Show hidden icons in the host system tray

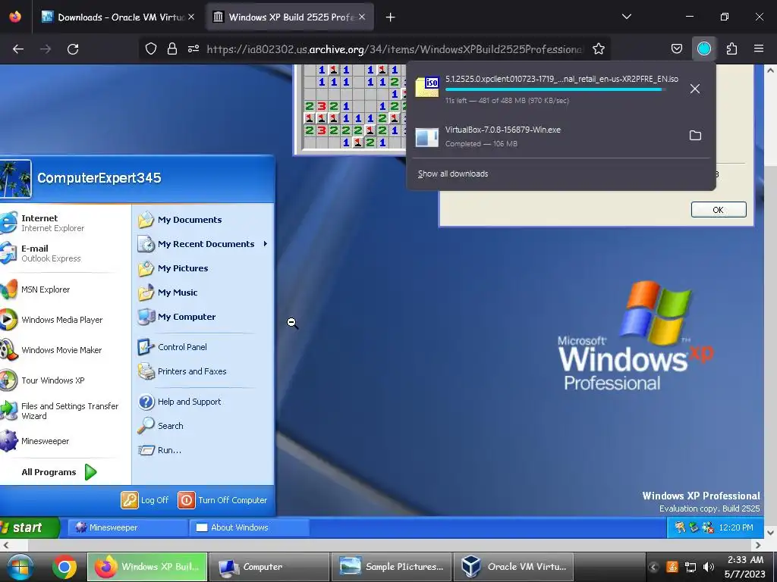653,567
